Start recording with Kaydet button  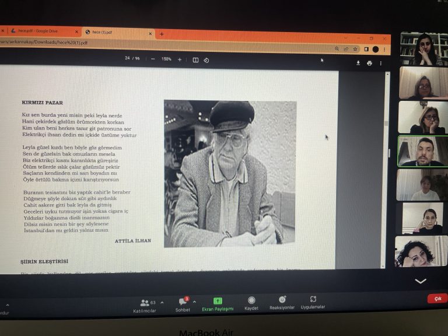coord(251,303)
